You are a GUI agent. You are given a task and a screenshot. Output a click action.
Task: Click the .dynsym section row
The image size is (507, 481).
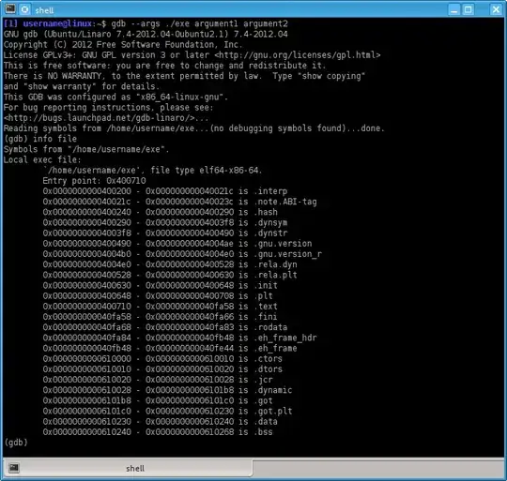(x=165, y=222)
